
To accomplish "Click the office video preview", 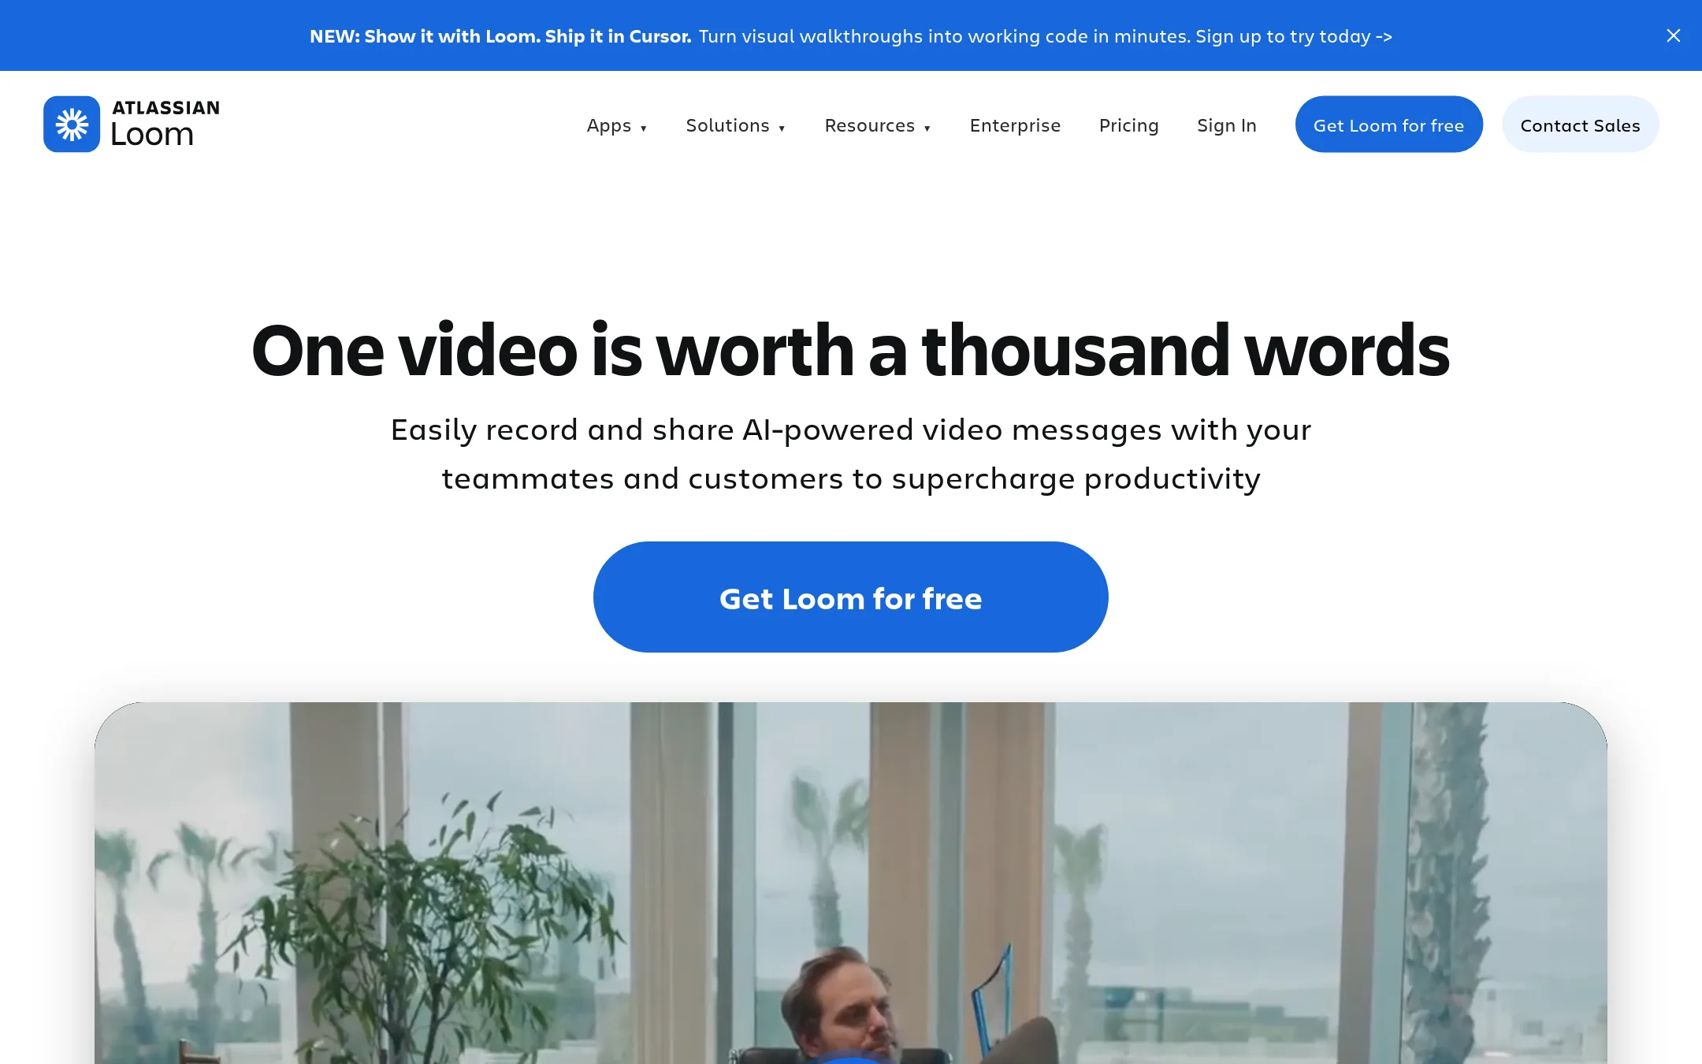I will coord(851,883).
